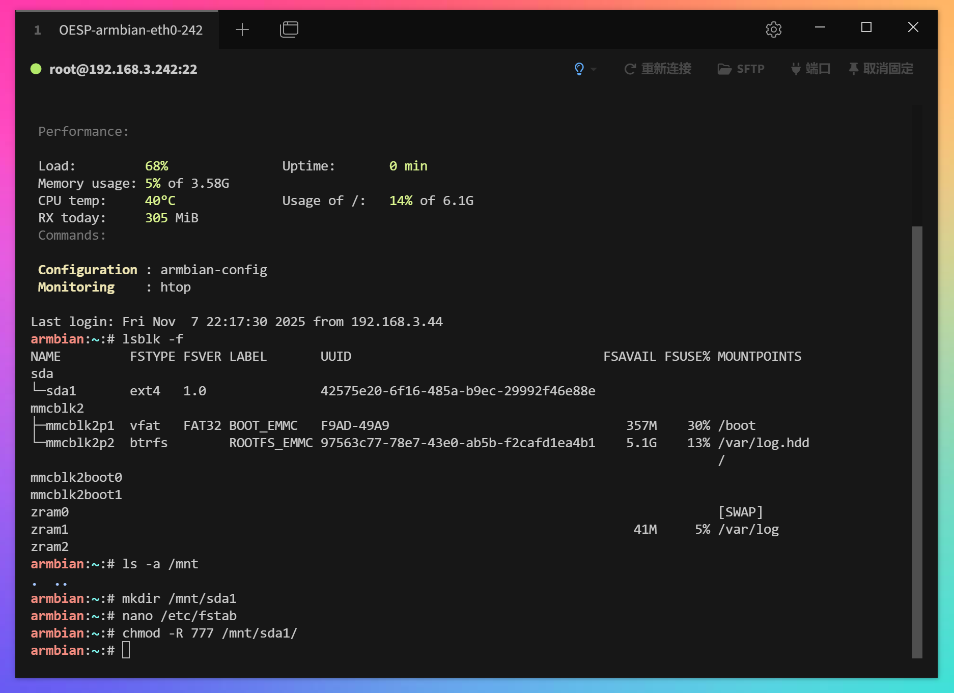Click the green connection status dot
The image size is (954, 693).
click(36, 69)
